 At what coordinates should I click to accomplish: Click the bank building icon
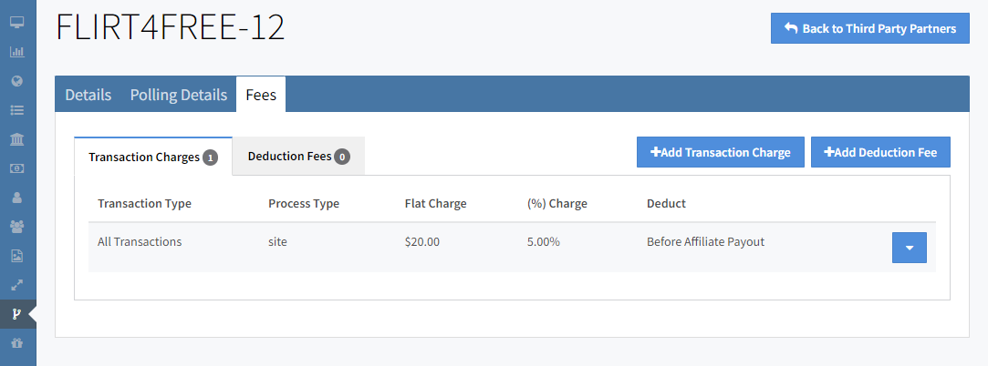point(16,138)
